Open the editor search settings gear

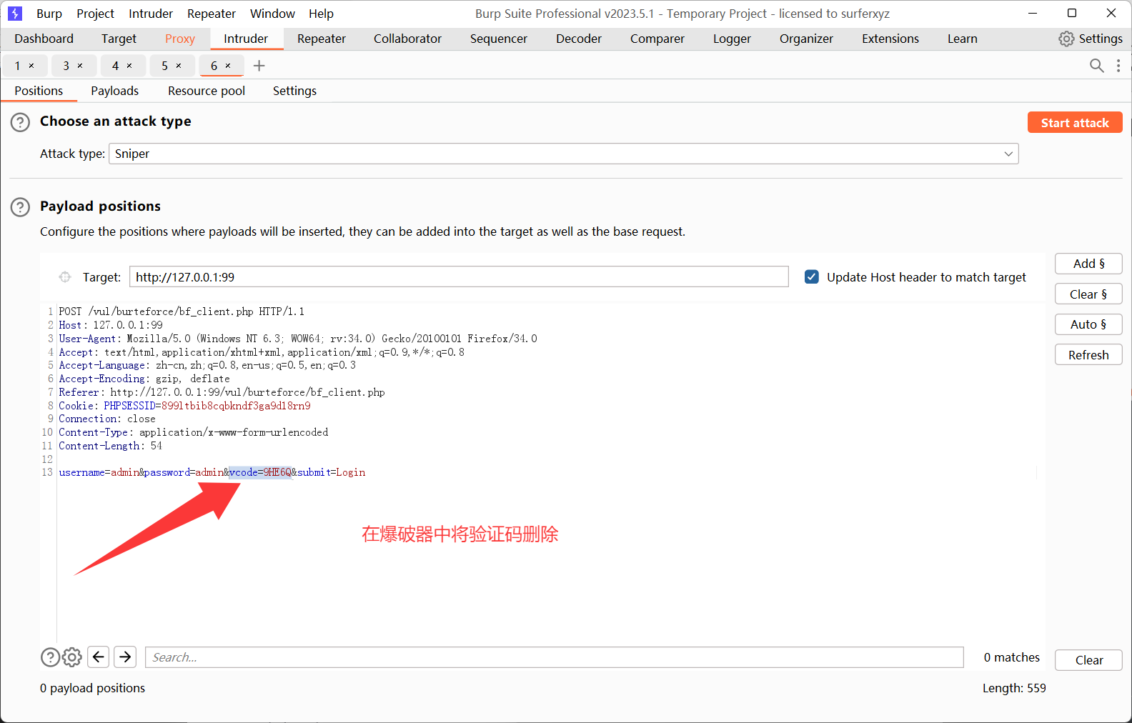(72, 657)
